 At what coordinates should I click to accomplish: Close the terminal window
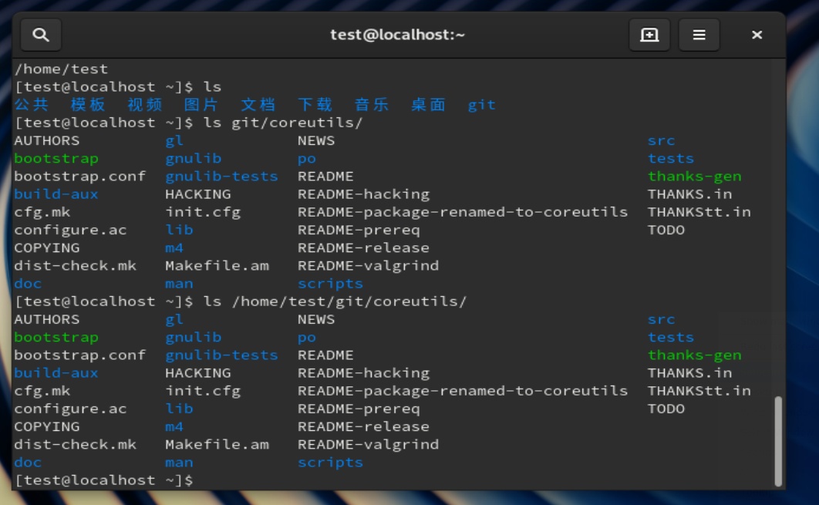(757, 35)
